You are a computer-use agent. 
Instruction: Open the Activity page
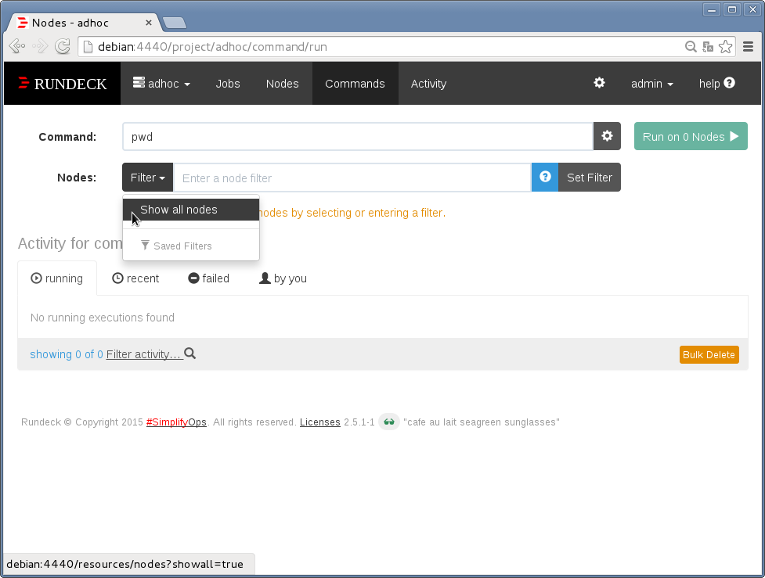428,84
